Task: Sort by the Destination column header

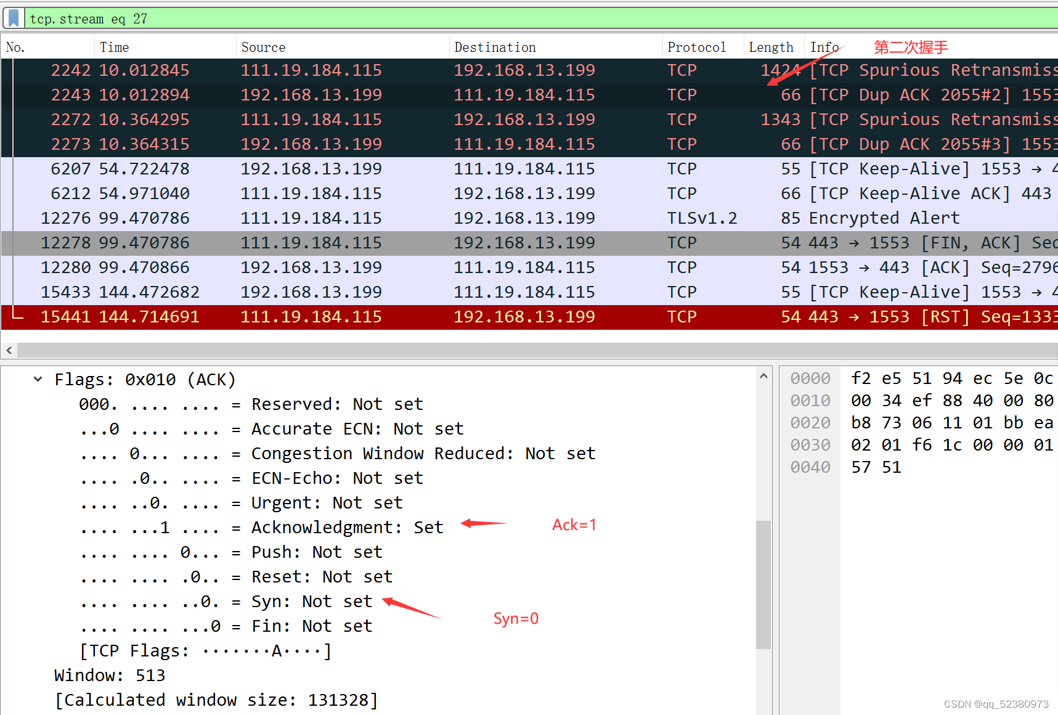Action: (x=555, y=47)
